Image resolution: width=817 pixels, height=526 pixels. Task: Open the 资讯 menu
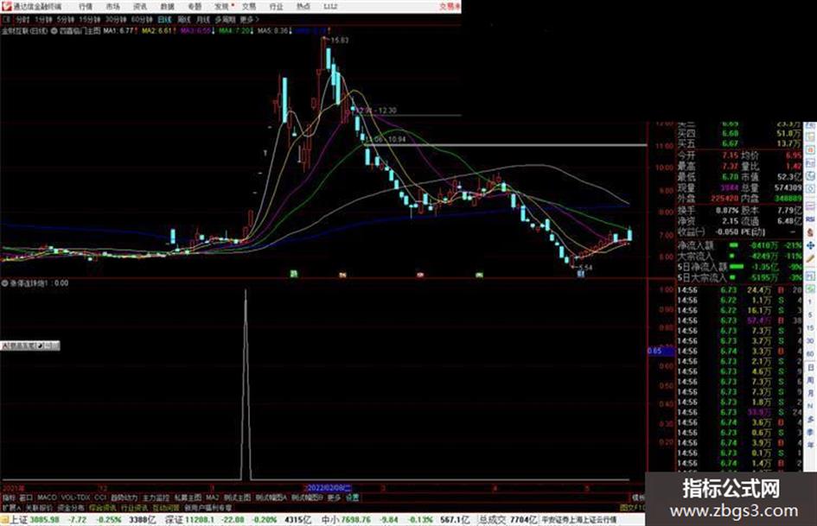pos(140,6)
